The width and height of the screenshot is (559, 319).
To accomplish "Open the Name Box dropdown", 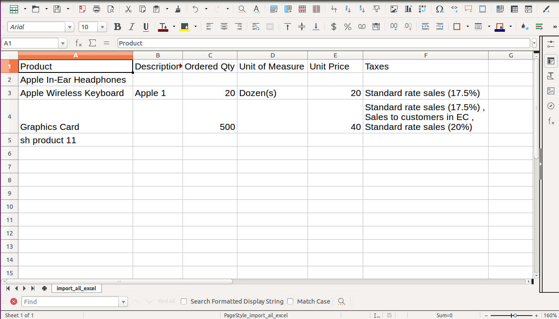I will coord(63,43).
